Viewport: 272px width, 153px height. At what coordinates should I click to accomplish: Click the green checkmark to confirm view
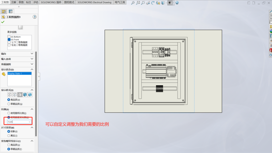(2, 22)
